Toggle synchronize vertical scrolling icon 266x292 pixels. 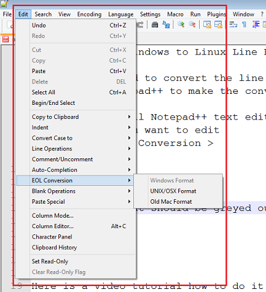coord(207,25)
